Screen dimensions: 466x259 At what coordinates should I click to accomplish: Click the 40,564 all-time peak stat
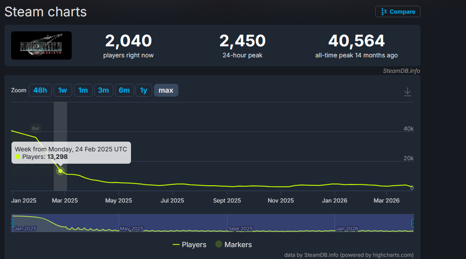tap(356, 46)
